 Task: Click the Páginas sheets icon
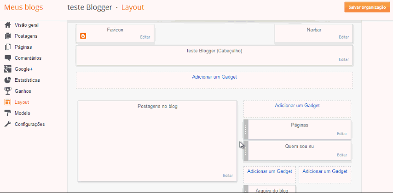point(8,47)
